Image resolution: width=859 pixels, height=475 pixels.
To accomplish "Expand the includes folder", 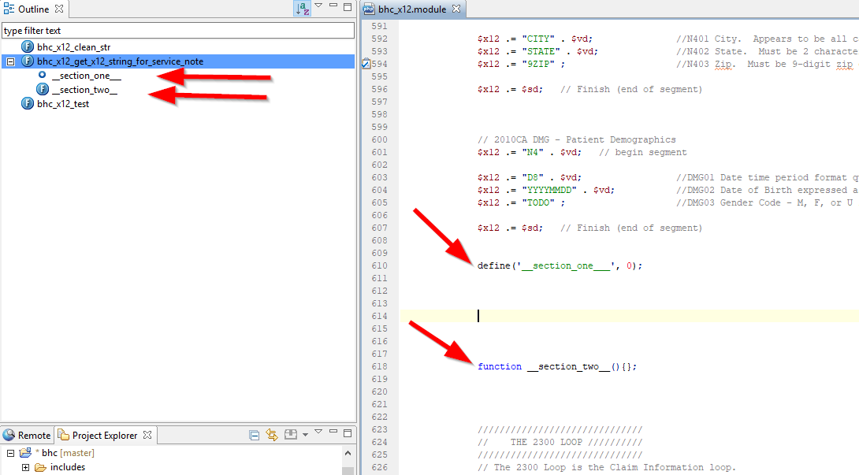I will pos(25,467).
